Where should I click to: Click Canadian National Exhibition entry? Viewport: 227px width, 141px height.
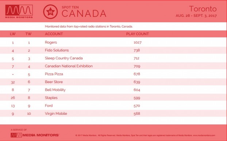pyautogui.click(x=69, y=66)
